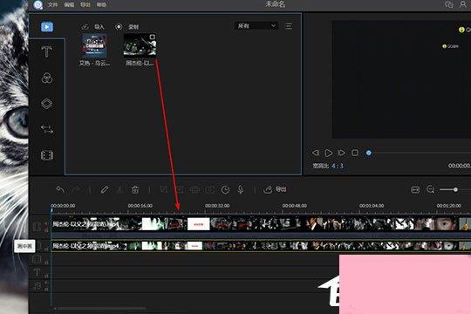Switch media view with list icon
This screenshot has height=314, width=471.
click(x=289, y=26)
